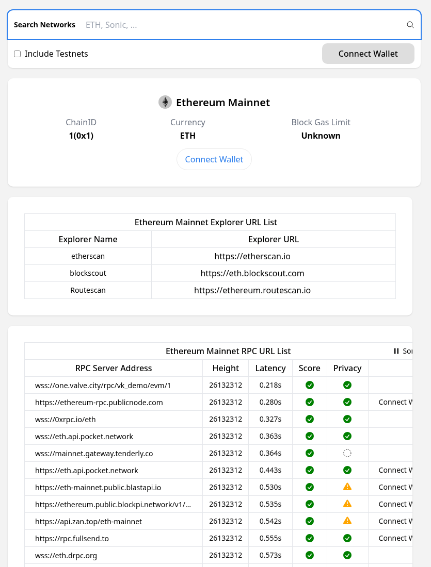Viewport: 431px width, 567px height.
Task: Connect wallet for https://eth.api.pocket.network RPC
Action: point(395,470)
